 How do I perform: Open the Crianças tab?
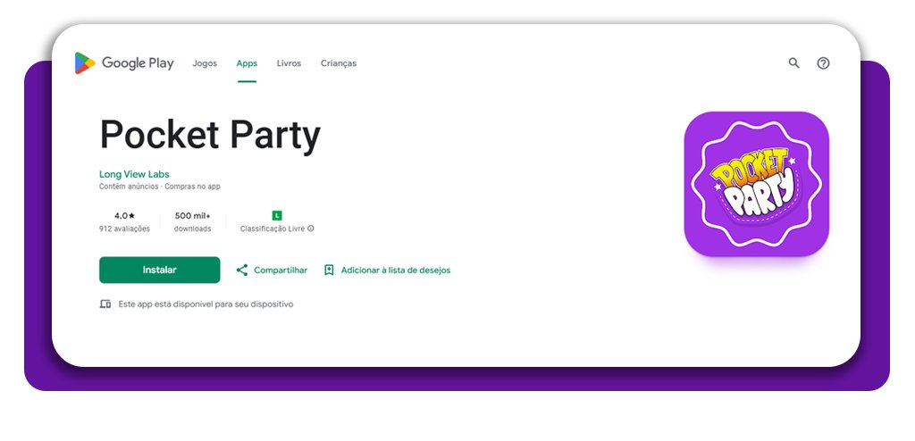pyautogui.click(x=339, y=63)
